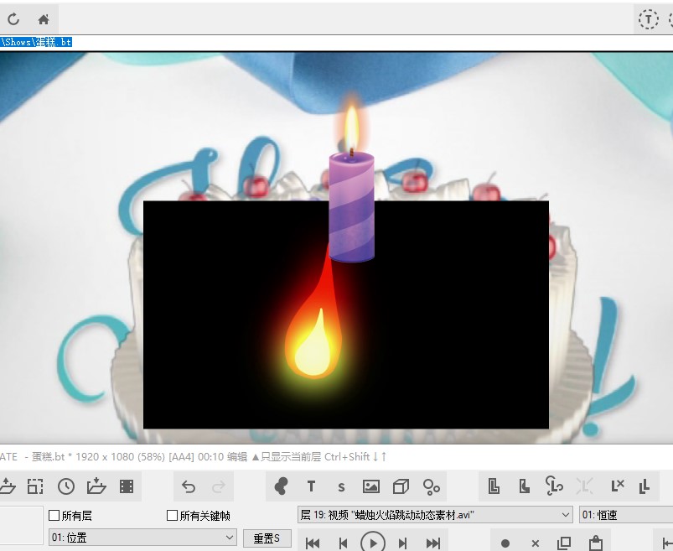Click the record dot button
The width and height of the screenshot is (673, 551).
tap(505, 543)
